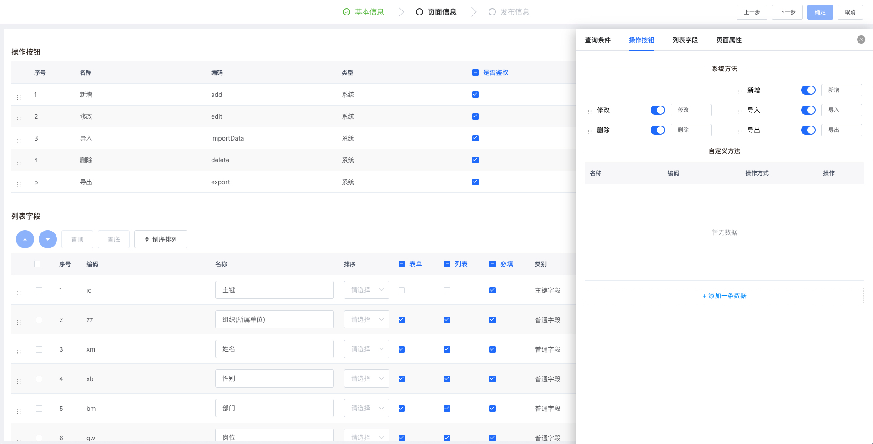Click the round move-down arrow button

point(48,239)
